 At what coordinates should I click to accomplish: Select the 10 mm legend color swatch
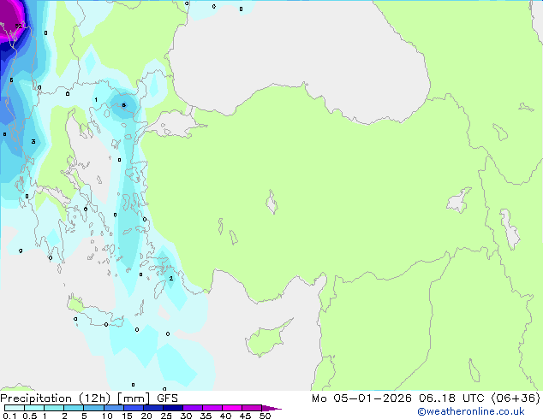click(113, 408)
